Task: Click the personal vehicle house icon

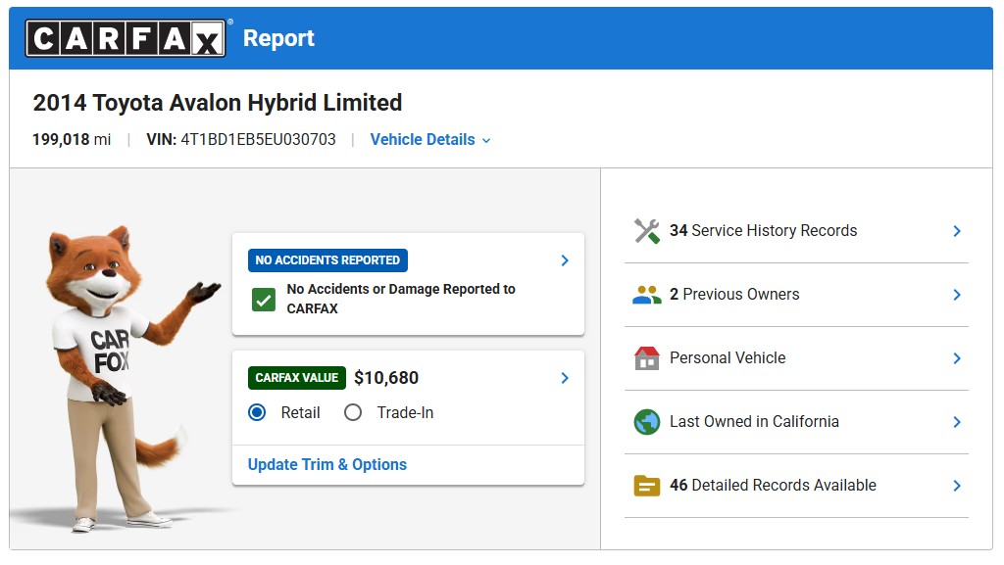Action: 647,358
